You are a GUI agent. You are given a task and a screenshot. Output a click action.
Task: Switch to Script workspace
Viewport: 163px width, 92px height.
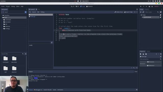(83, 6)
